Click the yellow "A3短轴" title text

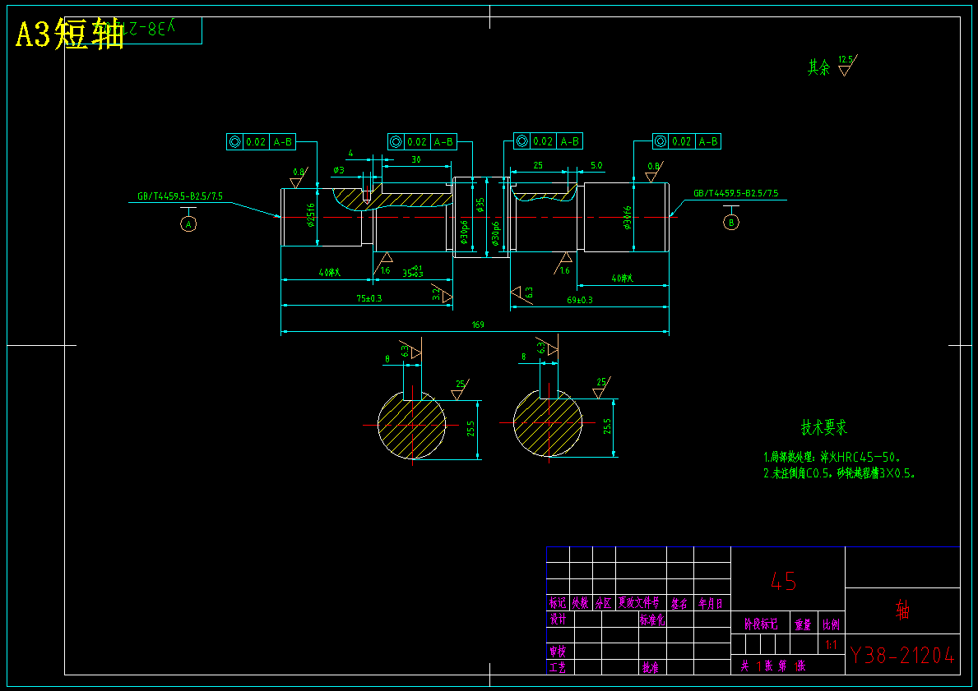70,34
